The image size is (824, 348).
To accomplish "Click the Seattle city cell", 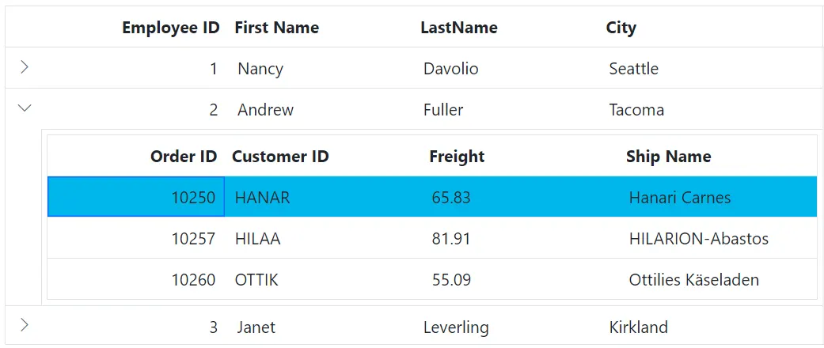I will (x=633, y=69).
